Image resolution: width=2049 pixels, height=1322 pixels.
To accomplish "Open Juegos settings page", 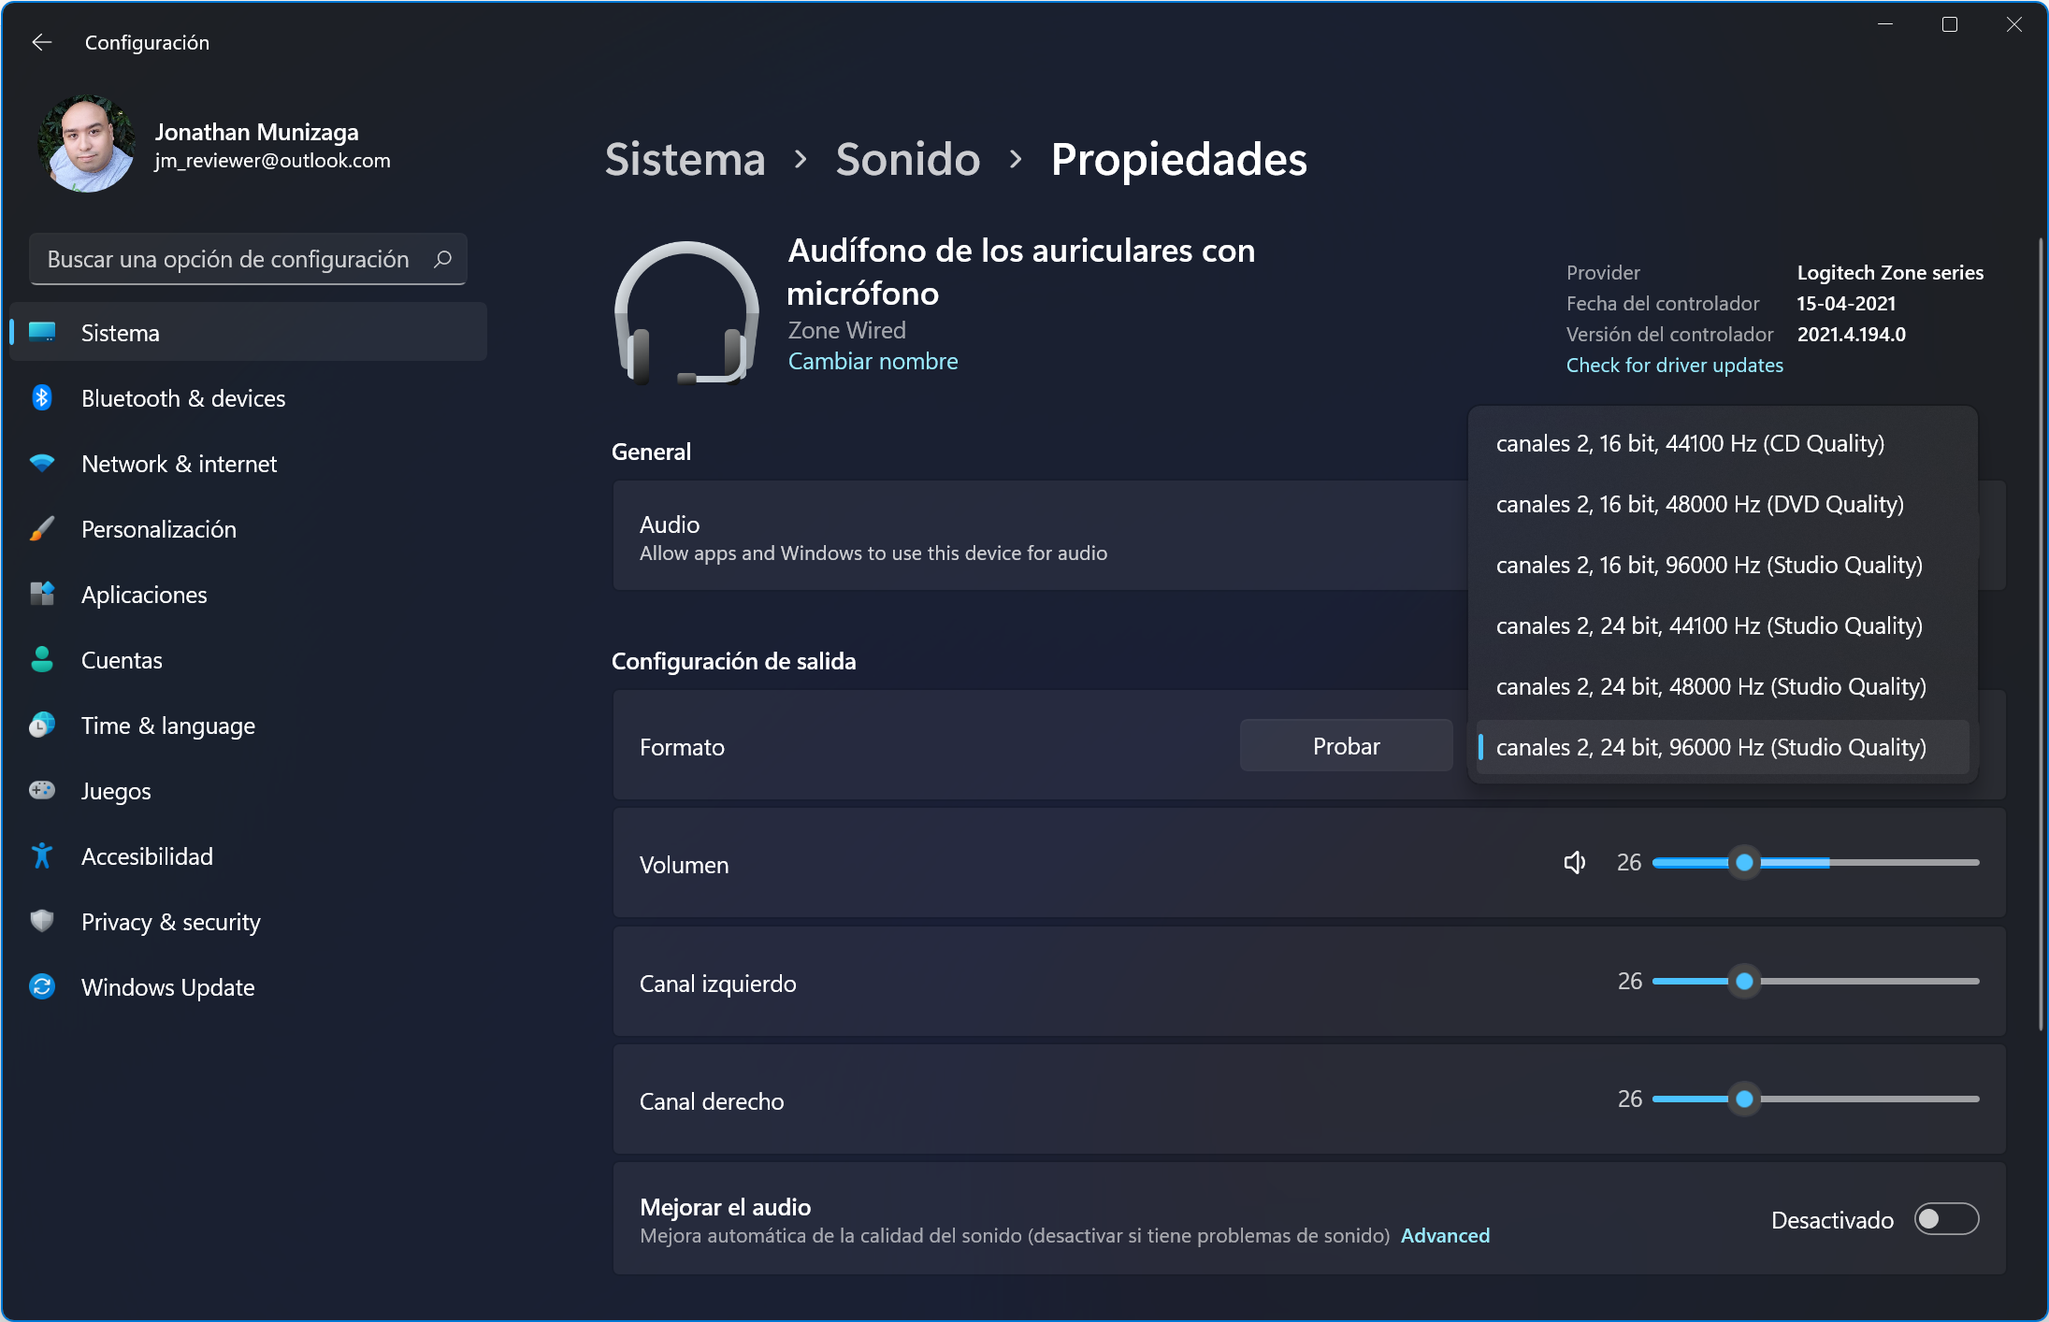I will (116, 791).
